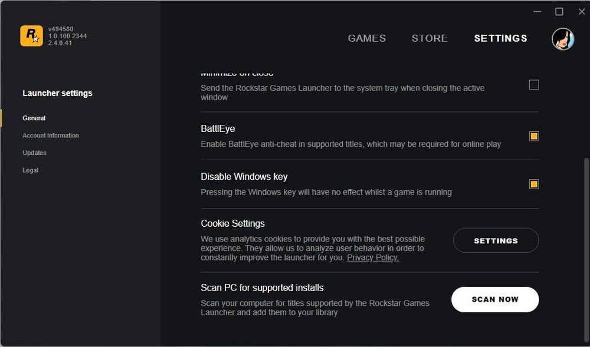Enable Minimize on close
Viewport: 590px width, 347px height.
pos(534,85)
